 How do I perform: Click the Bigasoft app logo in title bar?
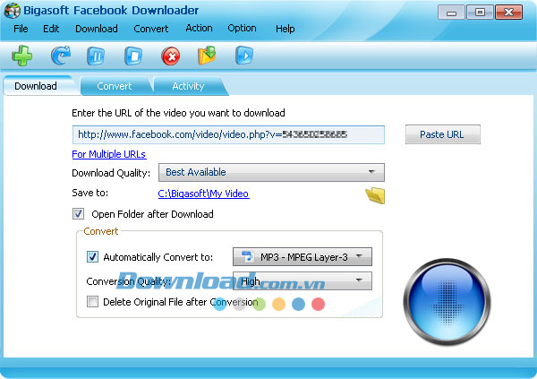click(x=12, y=11)
